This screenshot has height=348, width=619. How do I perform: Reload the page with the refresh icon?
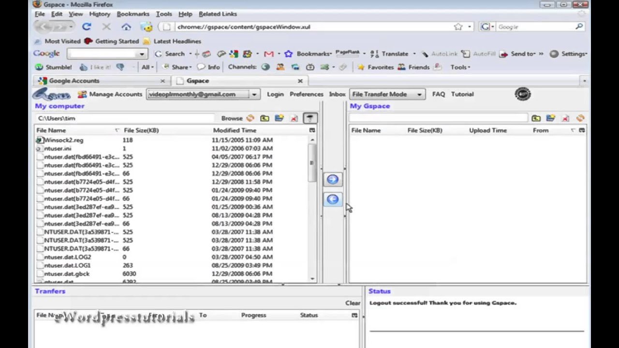[x=87, y=27]
